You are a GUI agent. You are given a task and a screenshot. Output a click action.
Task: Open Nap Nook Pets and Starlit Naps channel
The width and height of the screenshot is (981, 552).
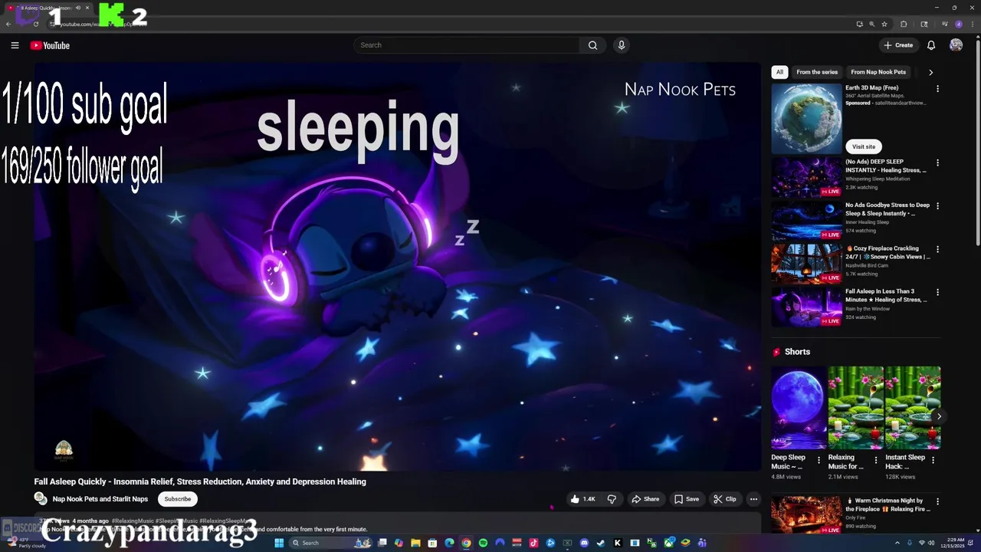(x=100, y=499)
